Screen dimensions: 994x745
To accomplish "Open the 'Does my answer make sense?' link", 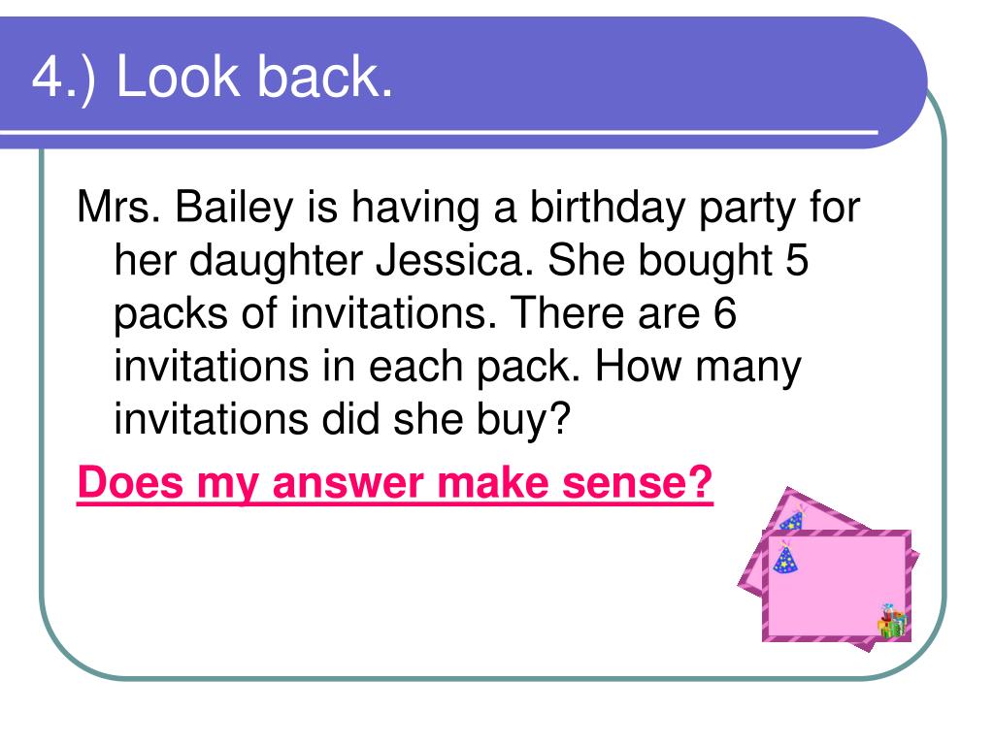I will tap(395, 483).
